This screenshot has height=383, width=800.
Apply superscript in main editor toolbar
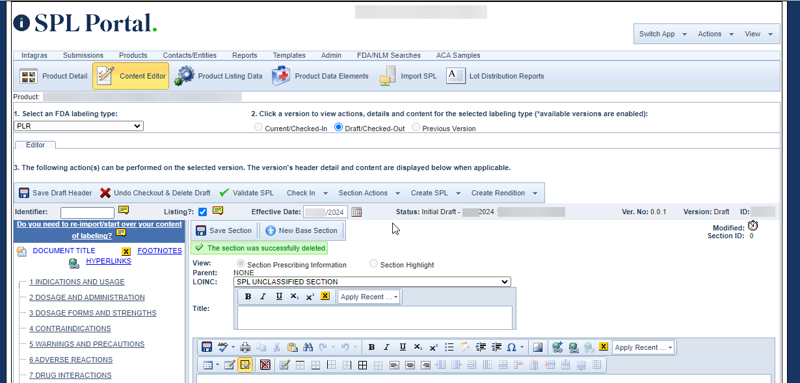click(x=434, y=347)
